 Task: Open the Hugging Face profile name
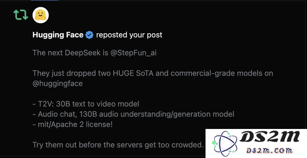(58, 35)
